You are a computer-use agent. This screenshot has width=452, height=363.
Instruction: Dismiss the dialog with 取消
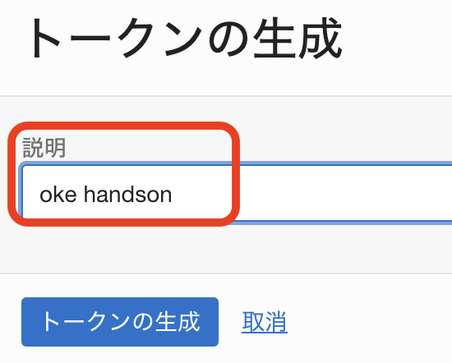click(x=265, y=322)
